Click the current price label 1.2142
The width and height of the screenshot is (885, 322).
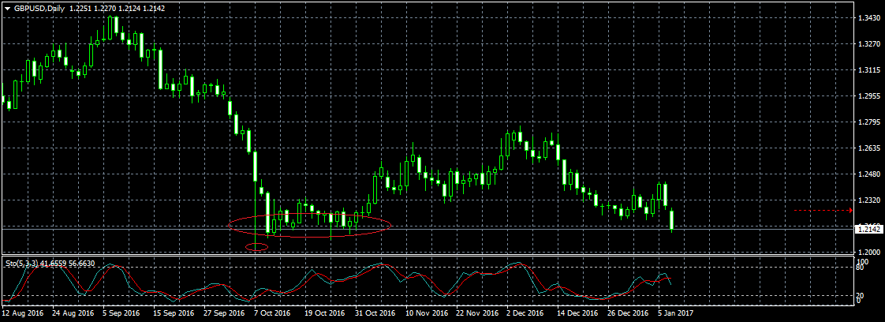870,229
